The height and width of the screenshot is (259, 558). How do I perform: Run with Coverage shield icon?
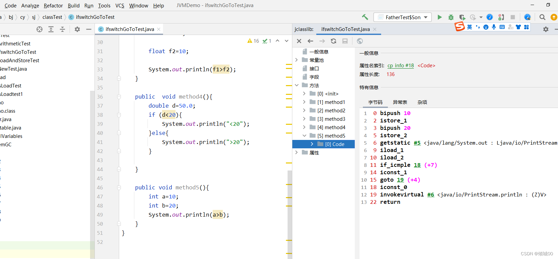pyautogui.click(x=462, y=17)
